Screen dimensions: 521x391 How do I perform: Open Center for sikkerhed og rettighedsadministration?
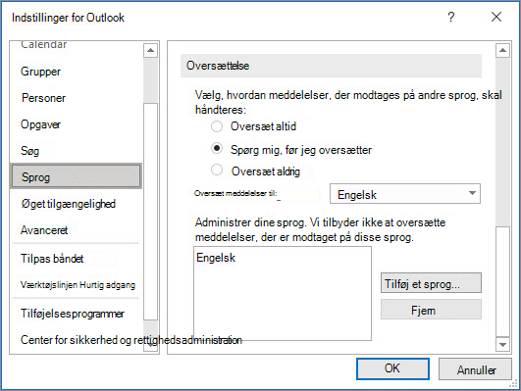pyautogui.click(x=131, y=340)
